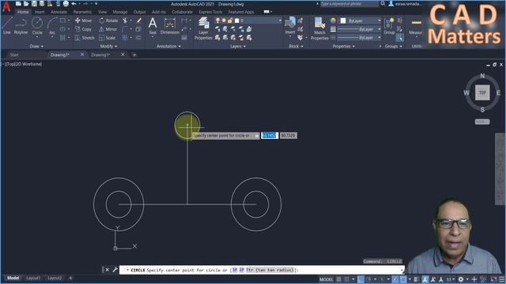Viewport: 506px width, 284px height.
Task: Select the Arc tool
Action: click(52, 25)
